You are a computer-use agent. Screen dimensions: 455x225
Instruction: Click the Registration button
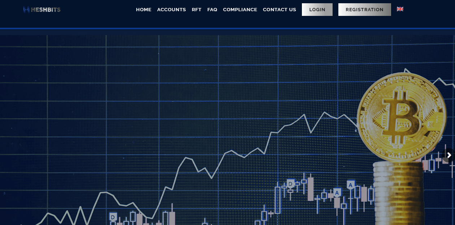coord(364,10)
